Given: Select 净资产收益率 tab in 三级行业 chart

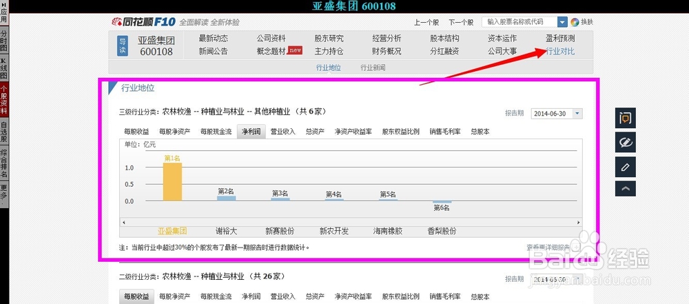Looking at the screenshot, I should click(353, 131).
